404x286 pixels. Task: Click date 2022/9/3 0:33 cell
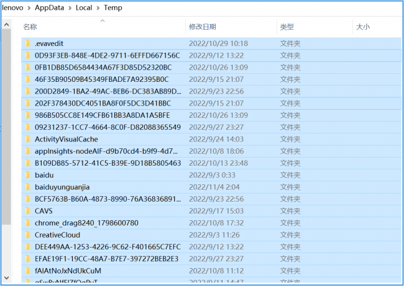(x=212, y=175)
